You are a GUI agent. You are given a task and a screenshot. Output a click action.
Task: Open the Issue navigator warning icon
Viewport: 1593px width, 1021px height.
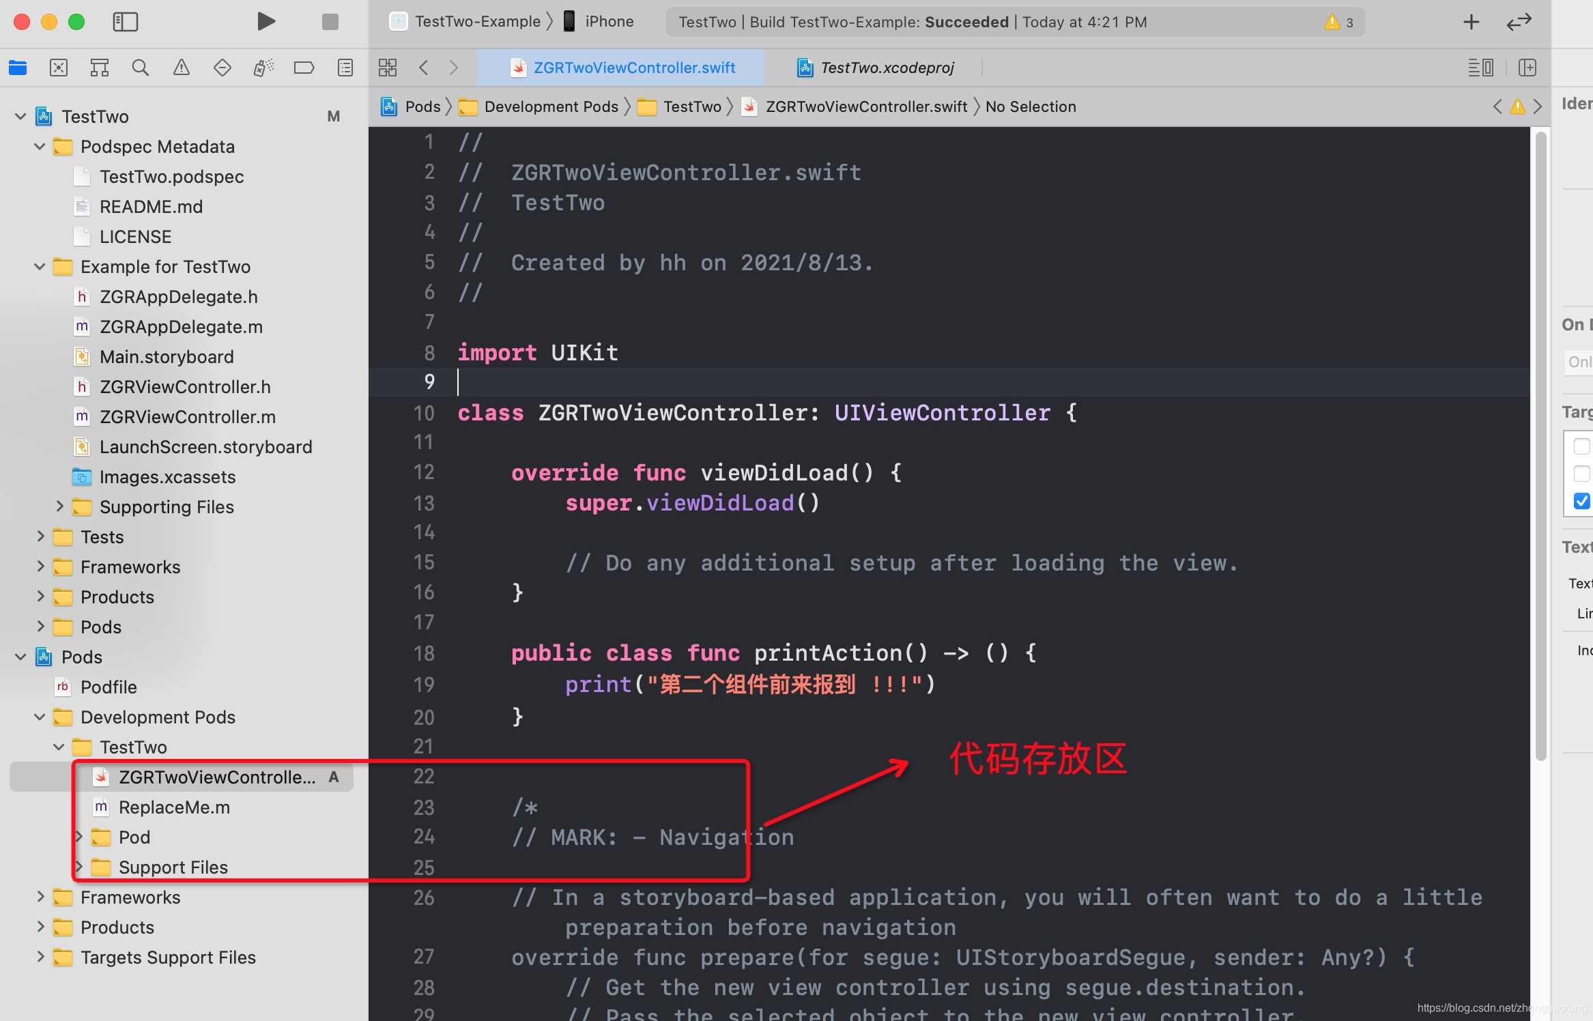point(181,68)
